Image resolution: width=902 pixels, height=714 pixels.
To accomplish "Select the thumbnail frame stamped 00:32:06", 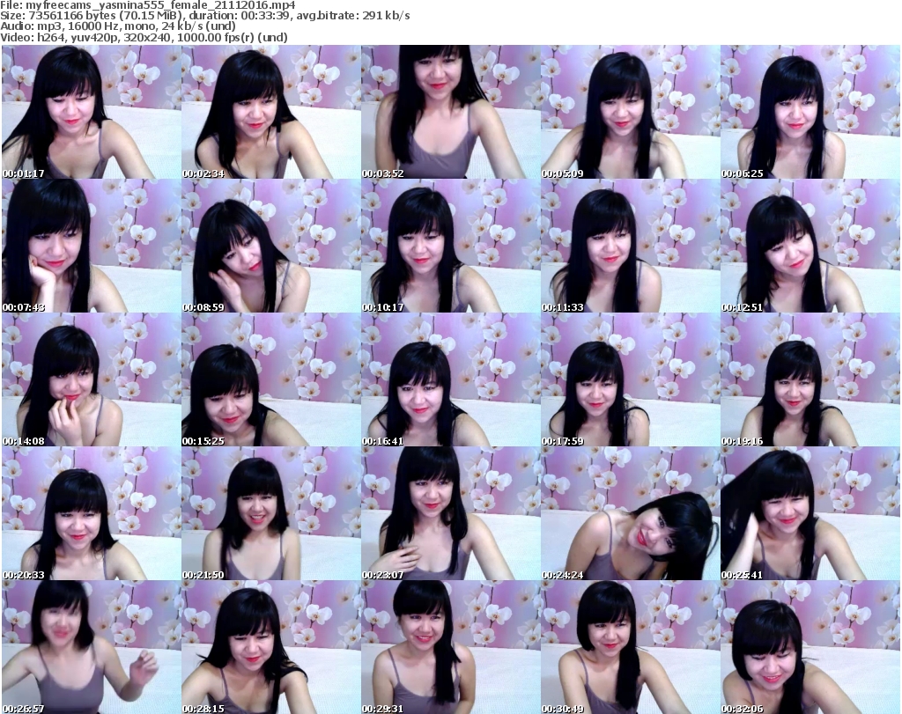I will (810, 647).
